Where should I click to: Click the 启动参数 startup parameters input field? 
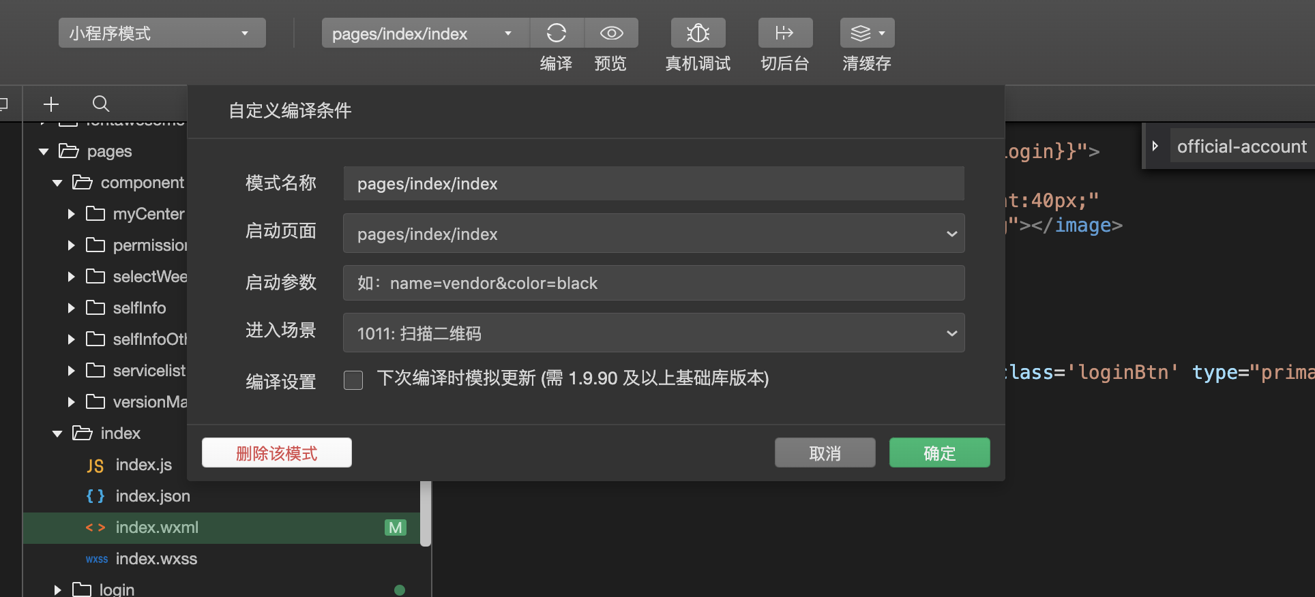tap(654, 283)
